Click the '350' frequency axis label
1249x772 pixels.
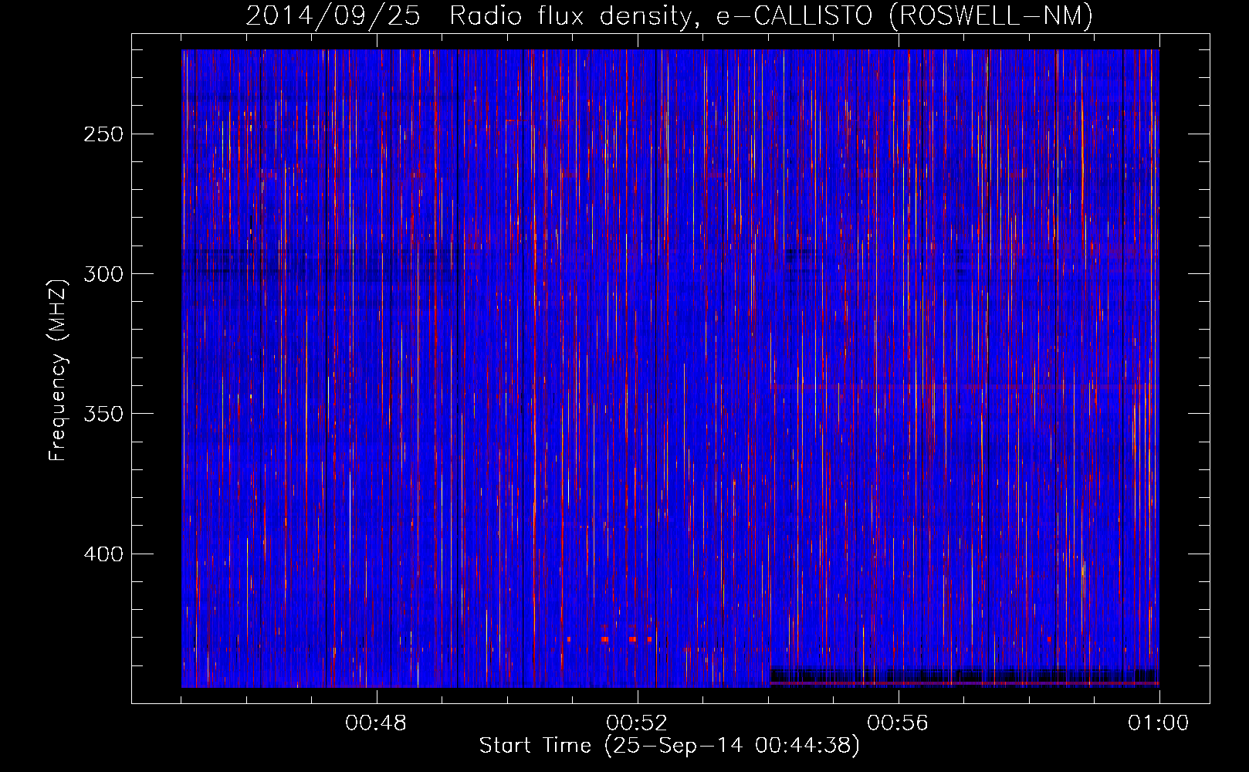click(x=103, y=414)
